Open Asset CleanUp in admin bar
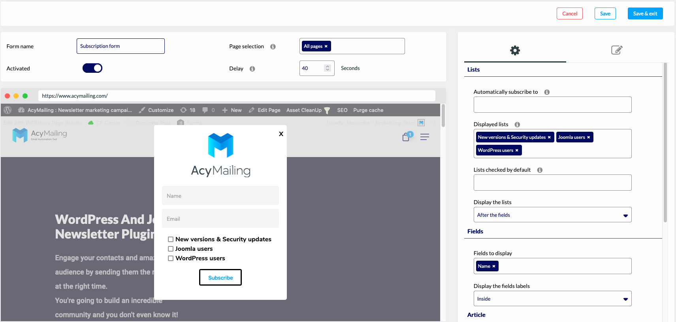Image resolution: width=676 pixels, height=322 pixels. click(x=308, y=110)
